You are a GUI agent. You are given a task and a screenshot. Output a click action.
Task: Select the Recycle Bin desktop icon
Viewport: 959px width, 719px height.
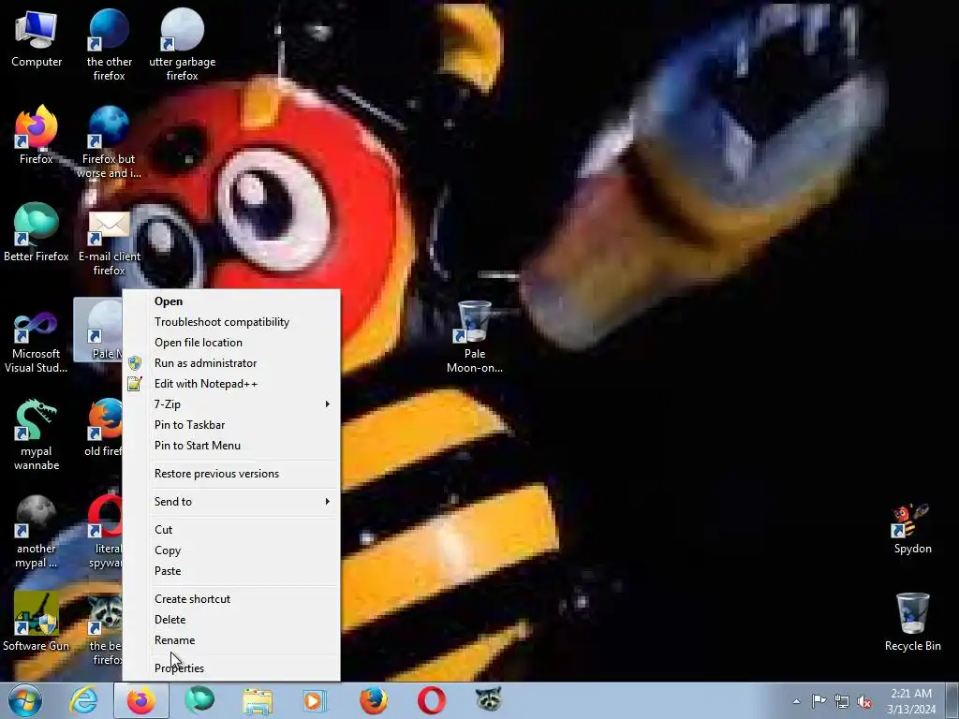(912, 623)
